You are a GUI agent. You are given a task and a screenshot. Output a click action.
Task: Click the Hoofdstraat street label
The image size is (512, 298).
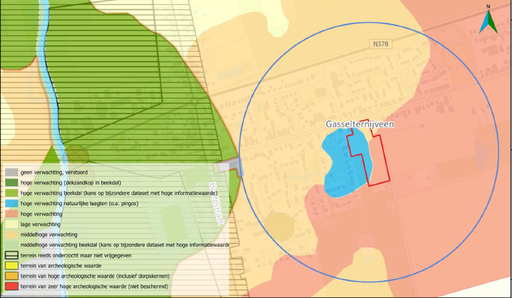pos(218,203)
